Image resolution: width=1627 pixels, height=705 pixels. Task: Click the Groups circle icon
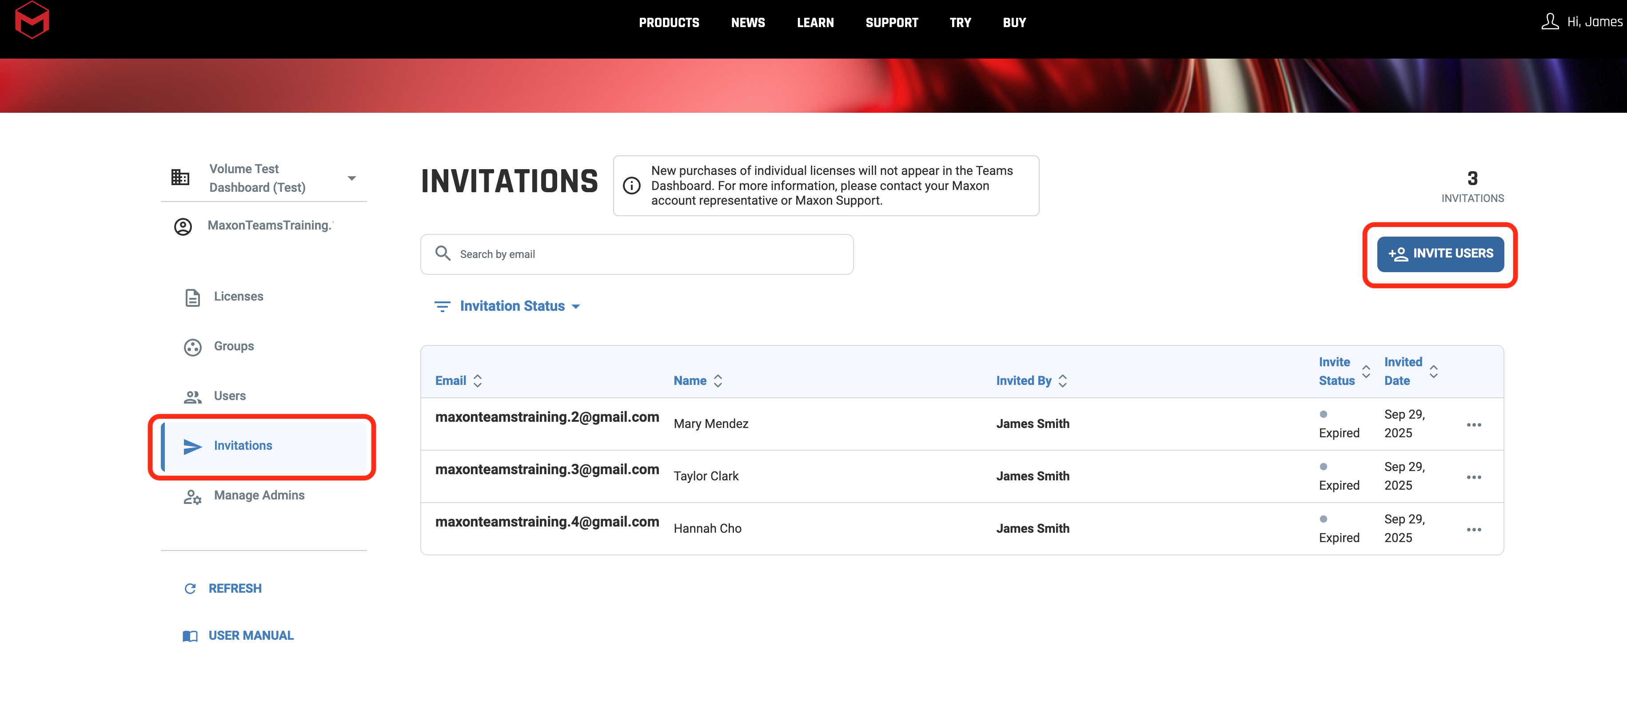(193, 347)
